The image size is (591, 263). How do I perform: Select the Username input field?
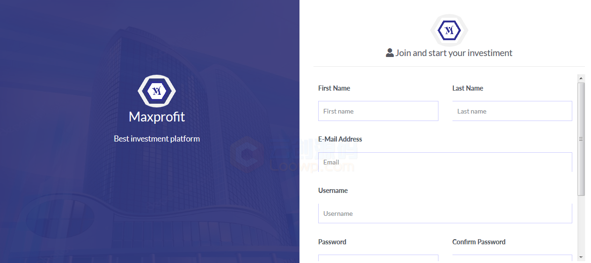(x=445, y=213)
